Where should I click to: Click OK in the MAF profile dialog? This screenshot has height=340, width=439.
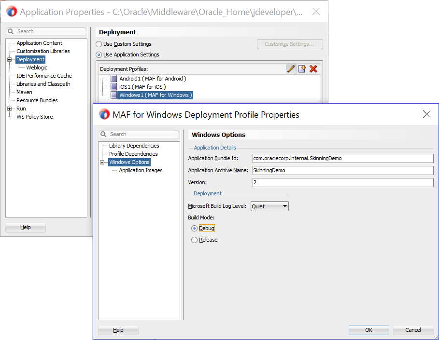[368, 330]
